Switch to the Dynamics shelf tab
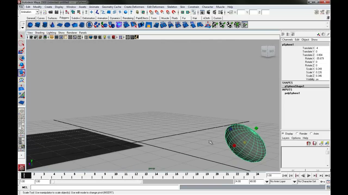Viewport: 348px width, 195px height. pos(115,18)
